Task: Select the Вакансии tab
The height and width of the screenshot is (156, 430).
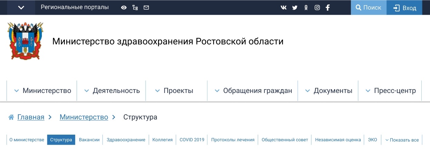Action: click(89, 140)
